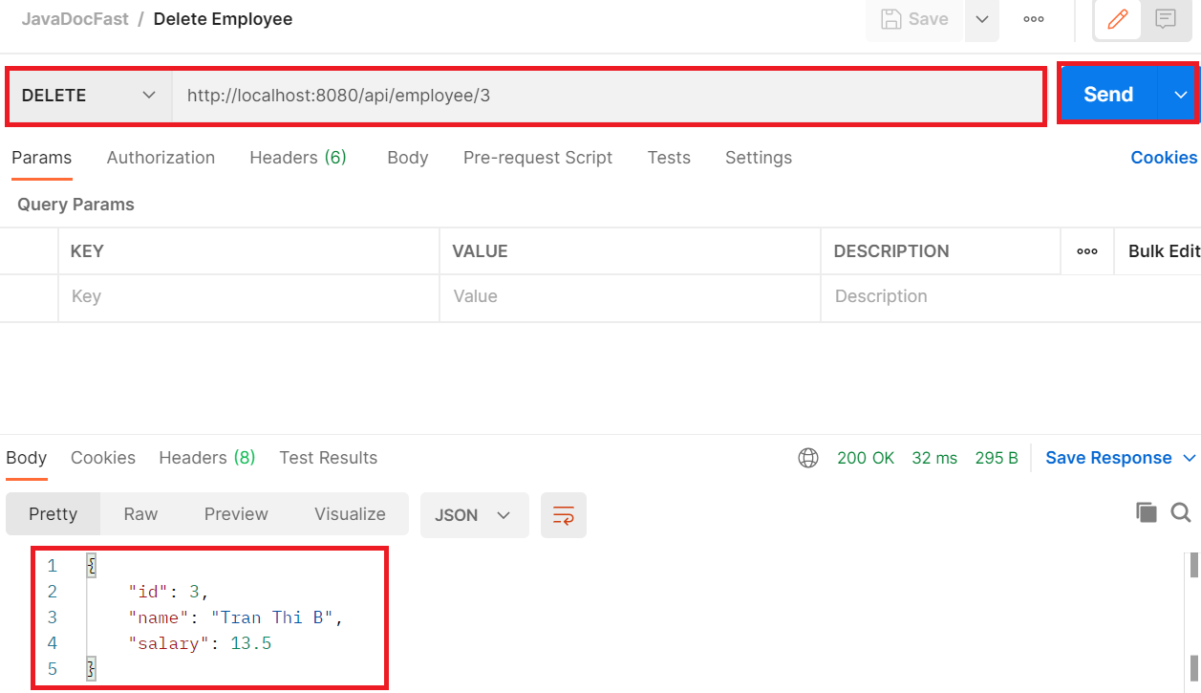Click the 295 B response size
The height and width of the screenshot is (693, 1201).
[997, 458]
